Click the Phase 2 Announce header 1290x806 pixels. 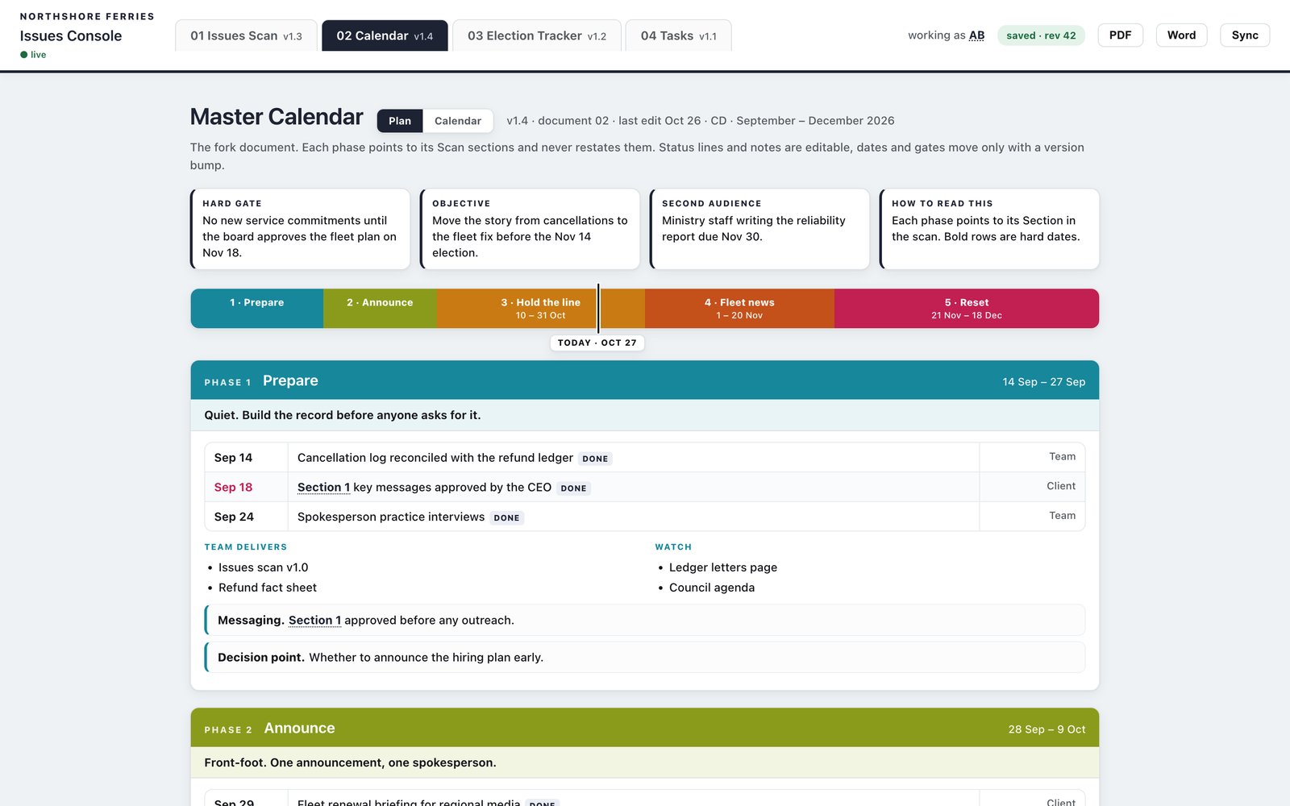click(645, 728)
